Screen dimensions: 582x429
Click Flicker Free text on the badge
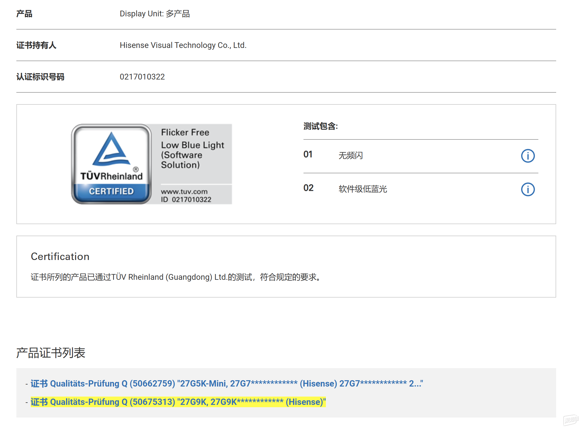click(185, 132)
